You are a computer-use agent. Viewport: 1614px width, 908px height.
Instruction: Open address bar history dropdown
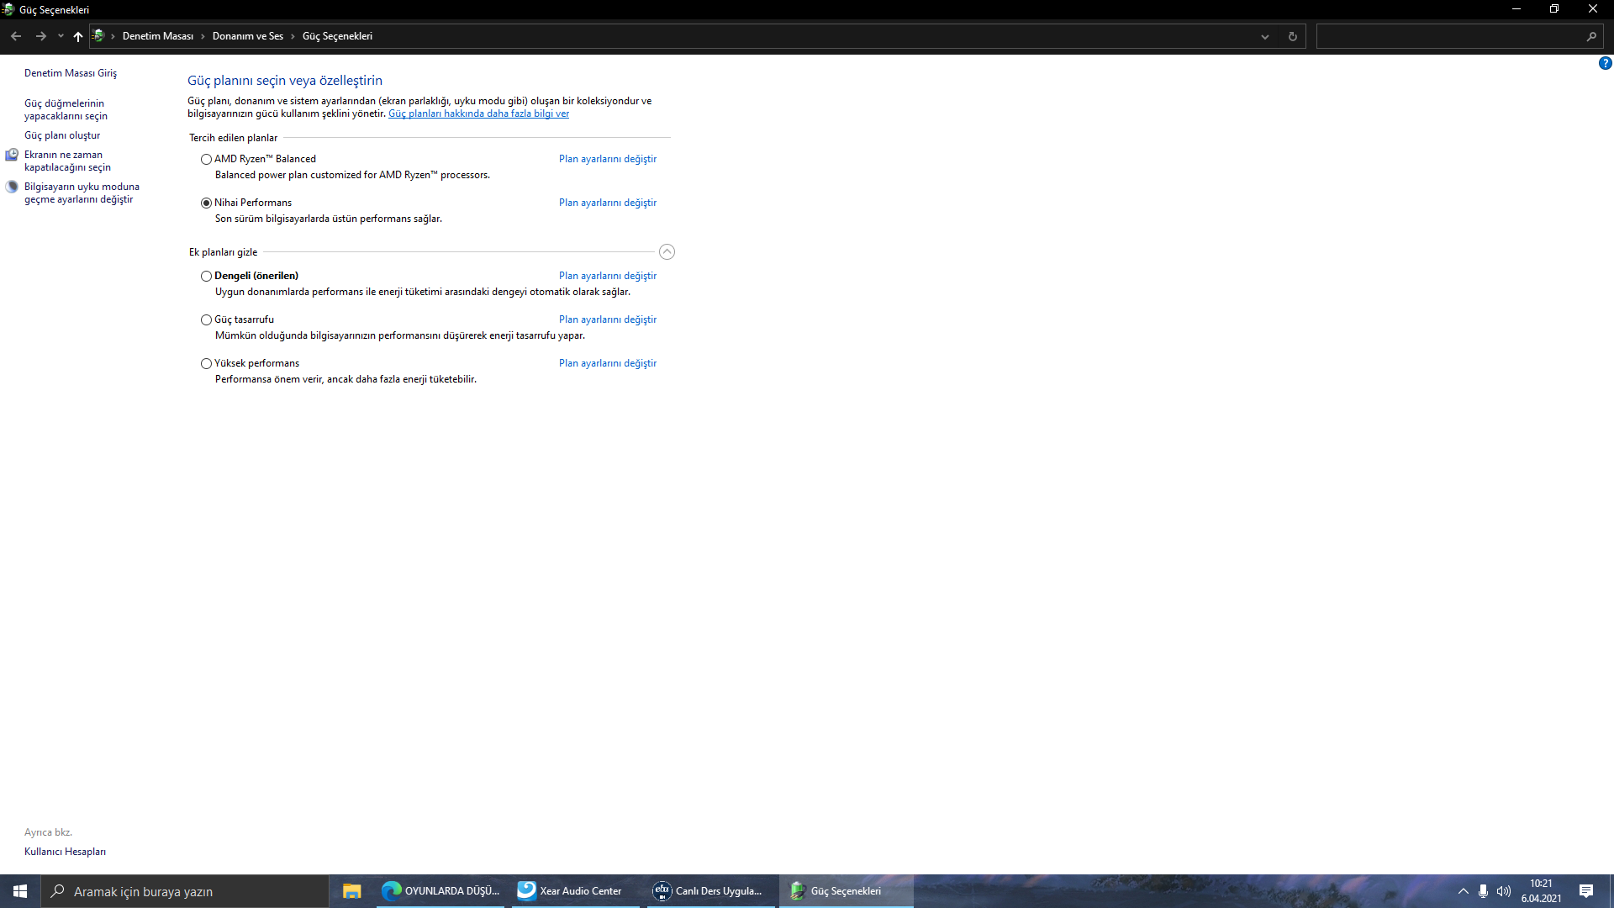1264,36
